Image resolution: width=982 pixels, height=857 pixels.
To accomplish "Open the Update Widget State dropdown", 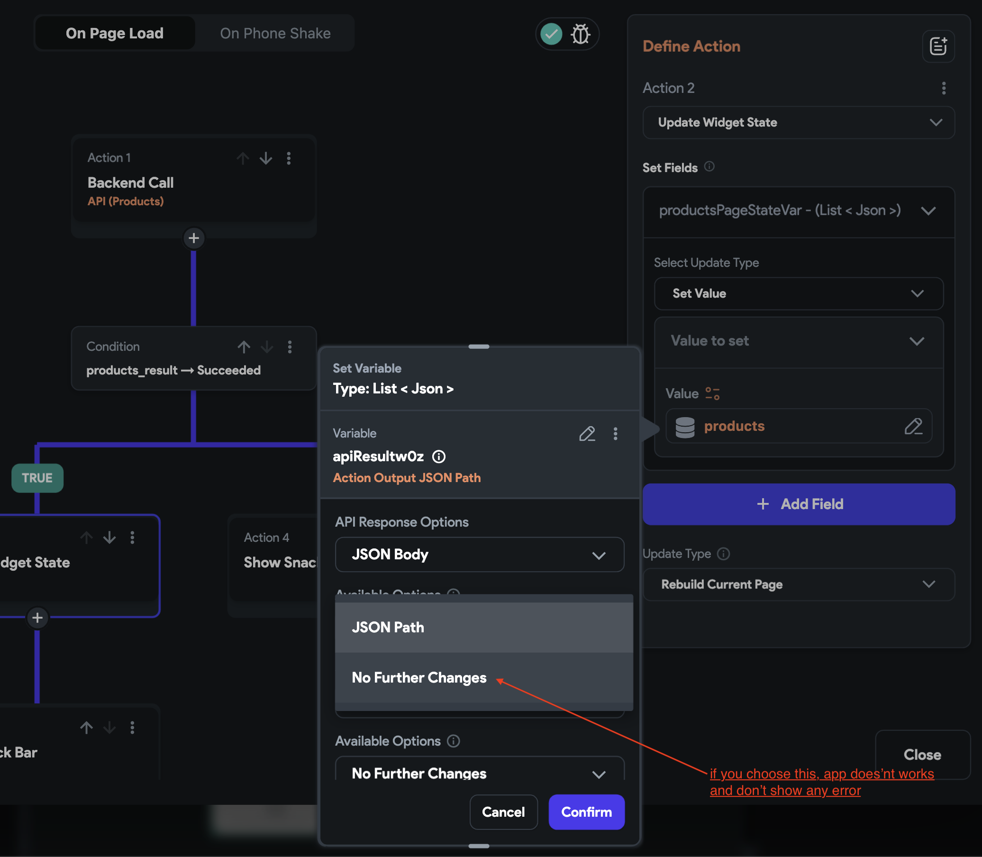I will [x=798, y=122].
